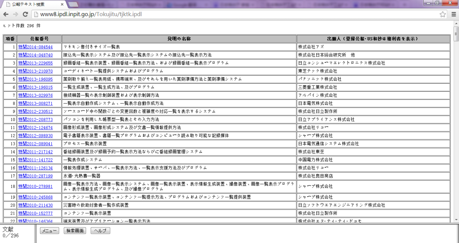This screenshot has width=459, height=243.
Task: Open patent link 特開2011-141722
Action: point(35,160)
